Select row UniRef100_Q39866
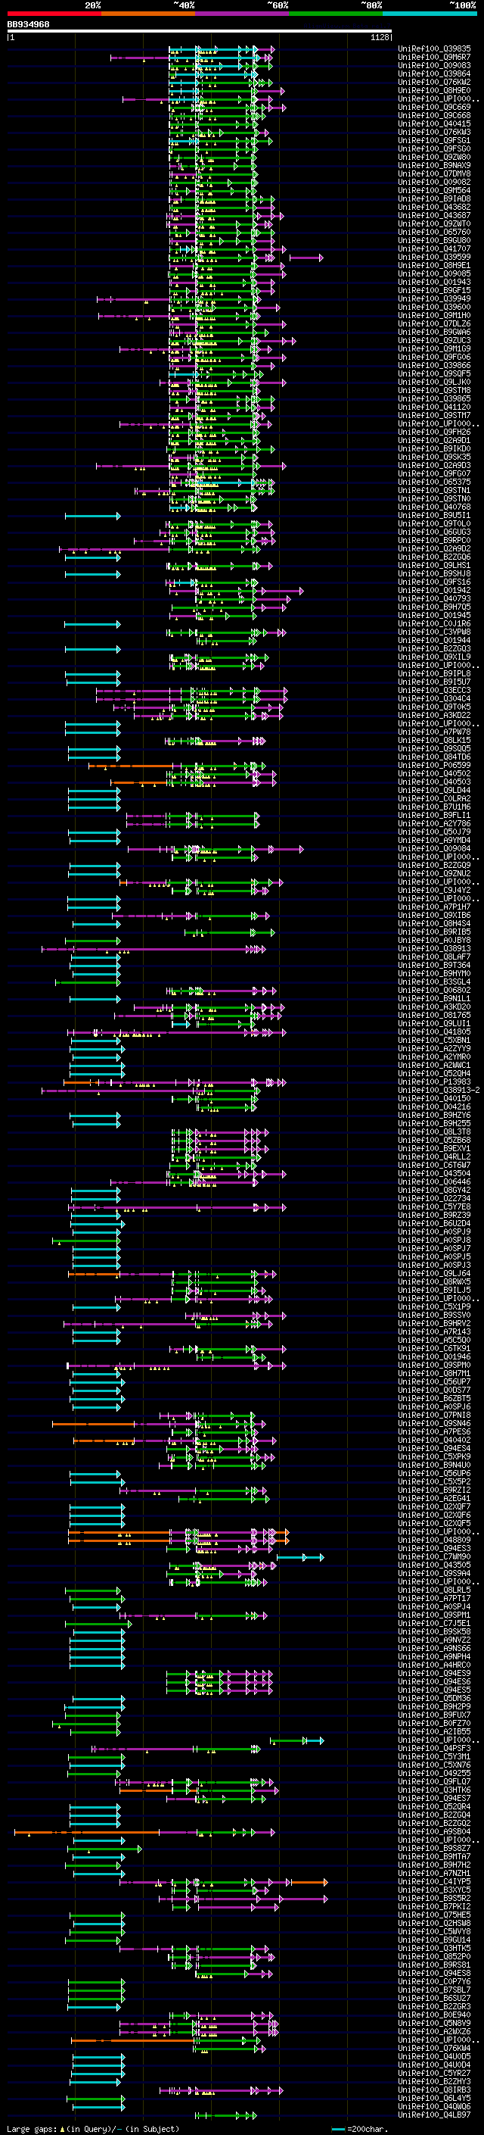Viewport: 484px width, 2135px height. click(434, 366)
